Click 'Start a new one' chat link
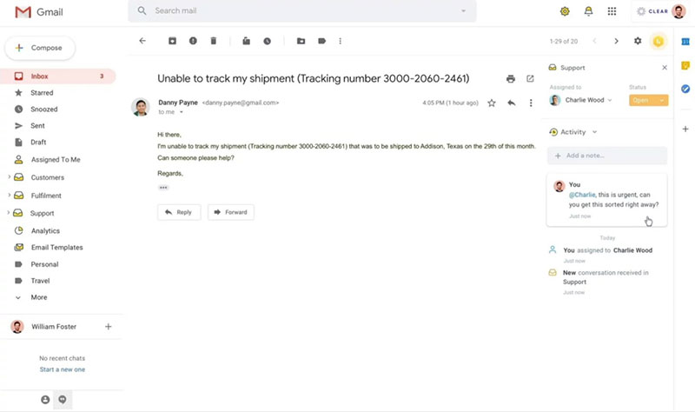Image resolution: width=695 pixels, height=412 pixels. [63, 369]
